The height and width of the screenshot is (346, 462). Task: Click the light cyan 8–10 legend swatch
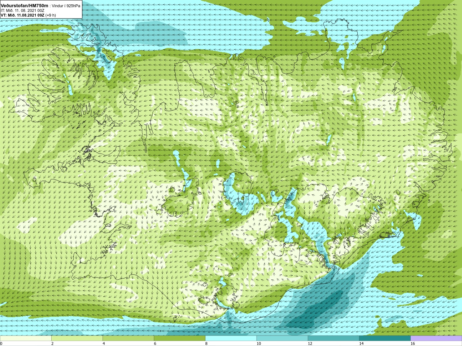point(231,338)
